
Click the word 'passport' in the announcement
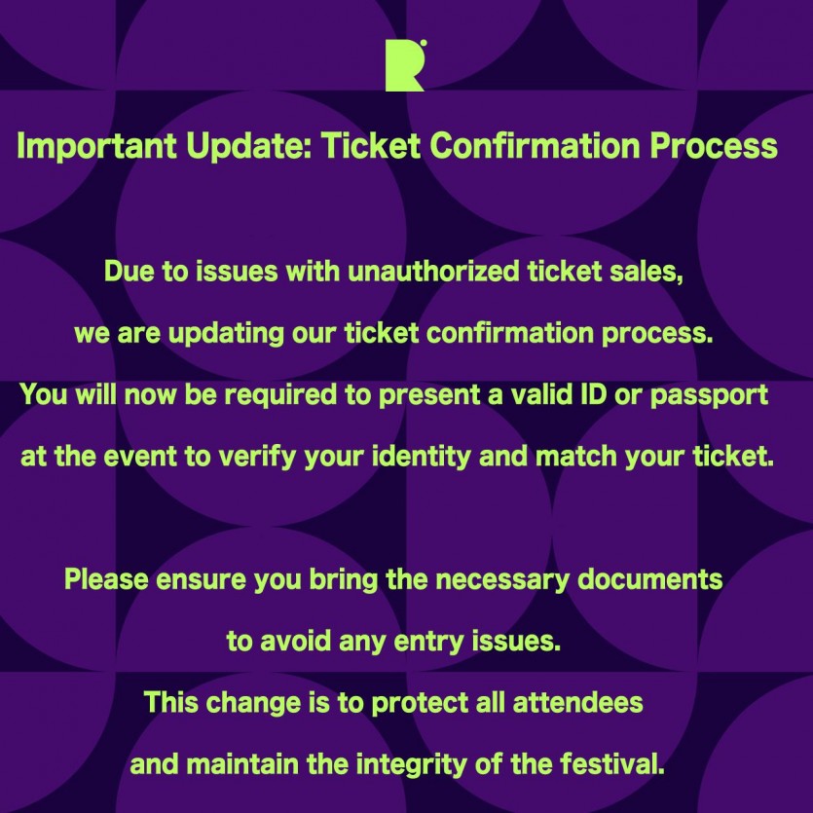709,396
